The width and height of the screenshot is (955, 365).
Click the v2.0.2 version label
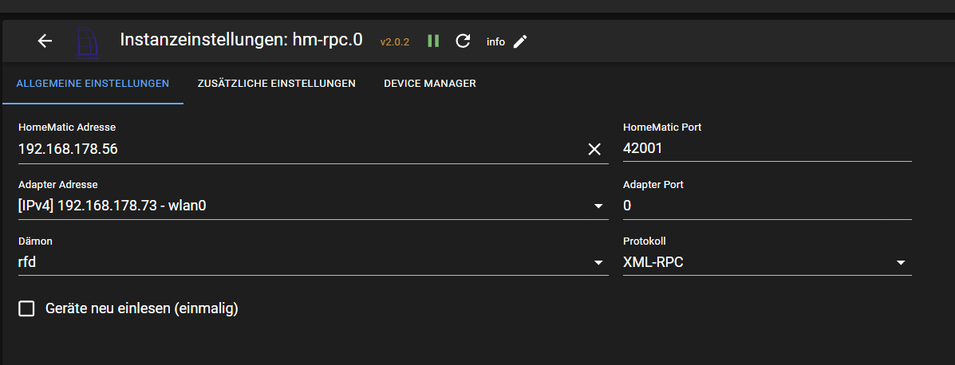394,41
